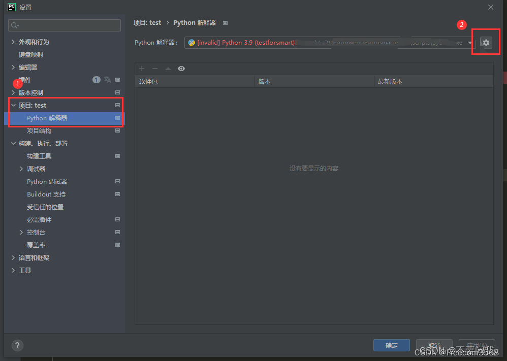Click project-level icon in 控制台 row
The width and height of the screenshot is (507, 361).
118,233
